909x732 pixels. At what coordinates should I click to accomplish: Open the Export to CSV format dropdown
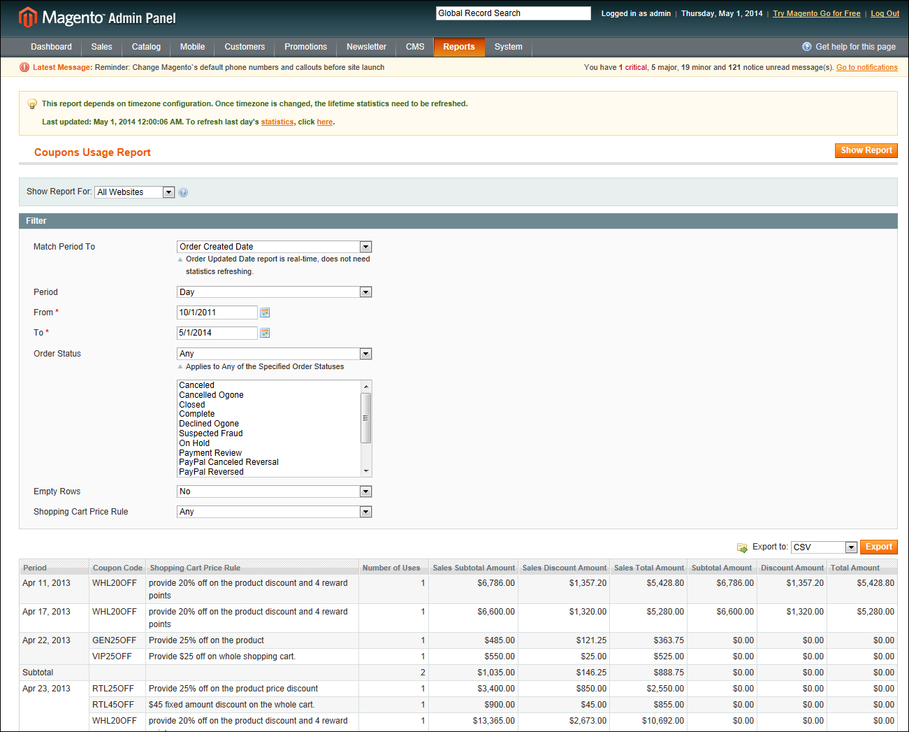click(824, 547)
